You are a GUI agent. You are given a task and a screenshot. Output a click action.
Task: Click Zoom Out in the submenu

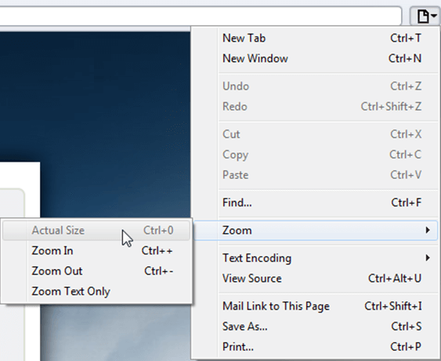96,271
